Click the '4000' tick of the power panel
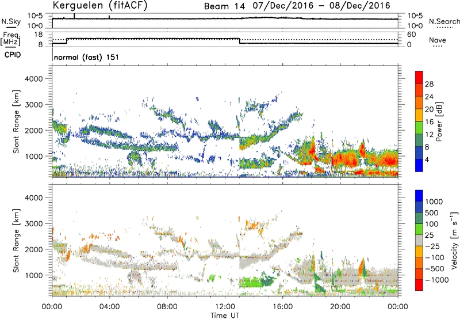460x319 pixels. point(33,79)
